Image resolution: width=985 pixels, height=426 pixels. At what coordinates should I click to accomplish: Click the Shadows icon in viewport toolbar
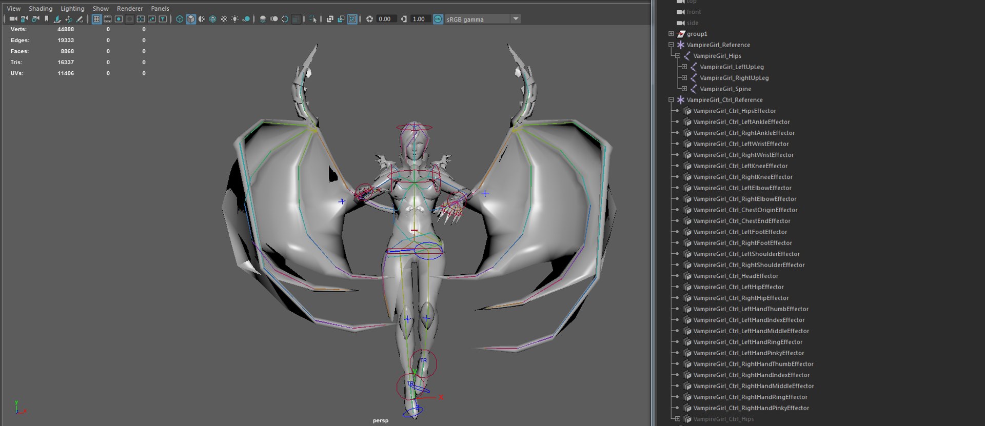[246, 19]
